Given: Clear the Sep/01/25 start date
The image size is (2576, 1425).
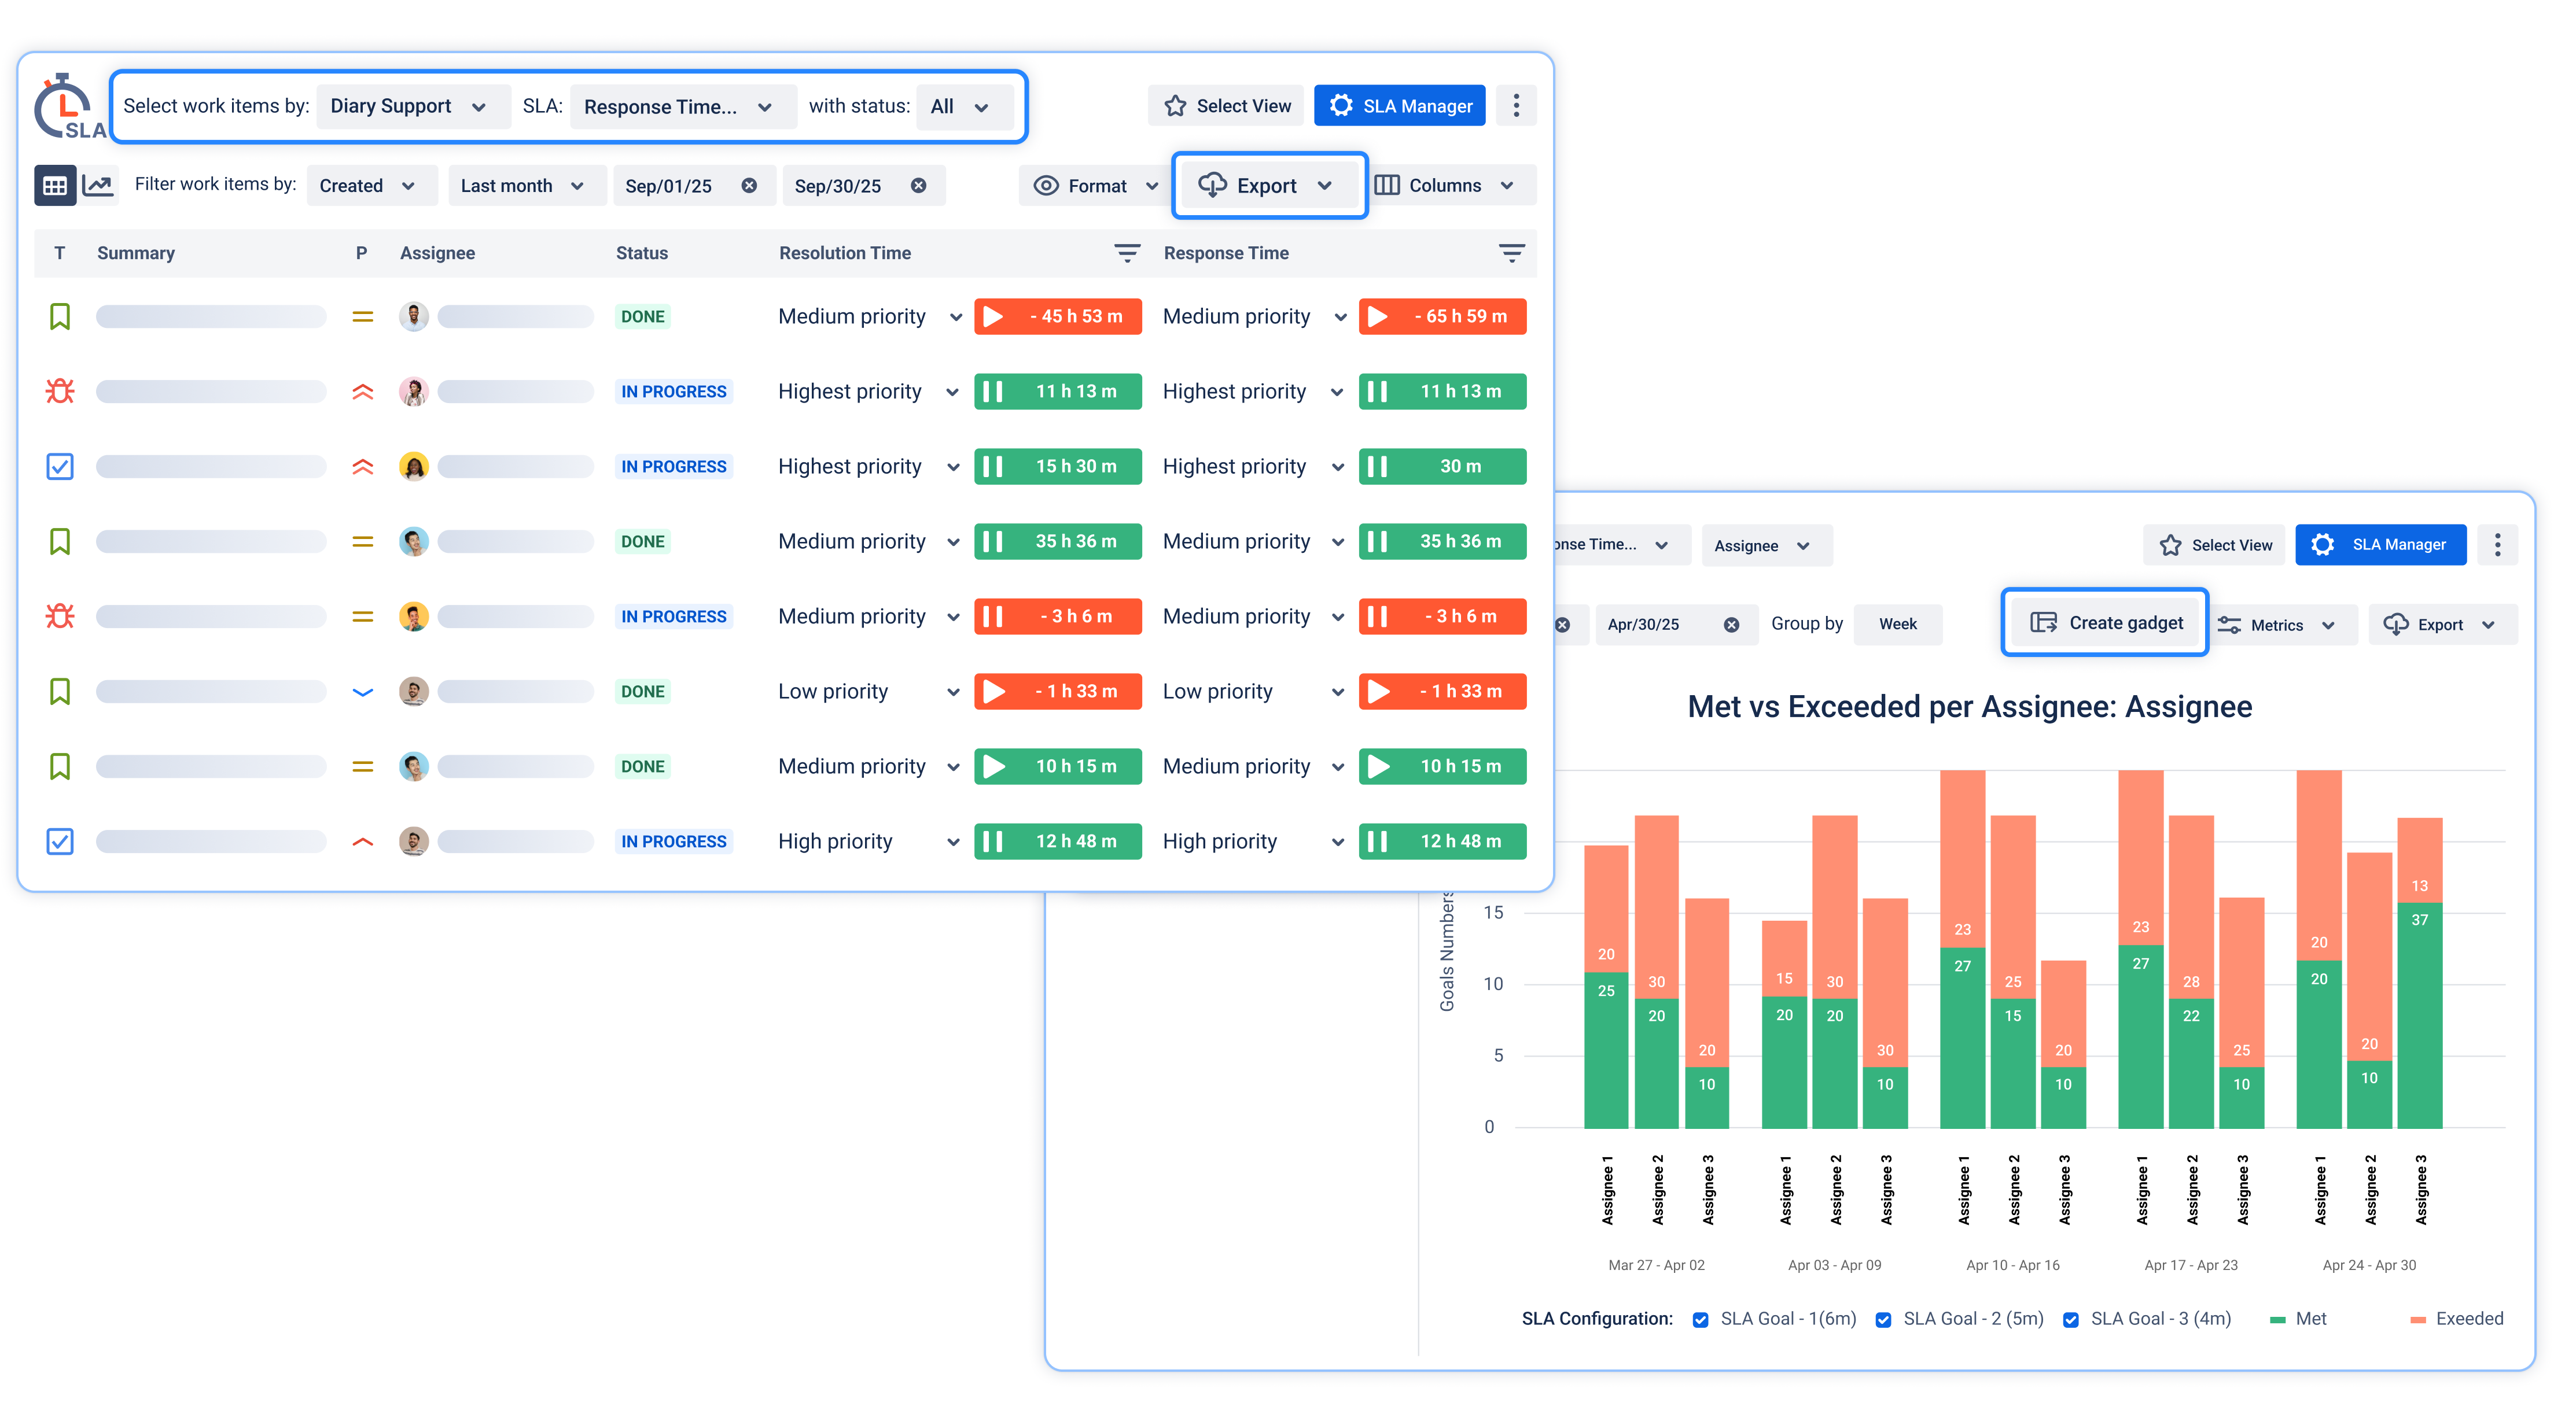Looking at the screenshot, I should (749, 186).
